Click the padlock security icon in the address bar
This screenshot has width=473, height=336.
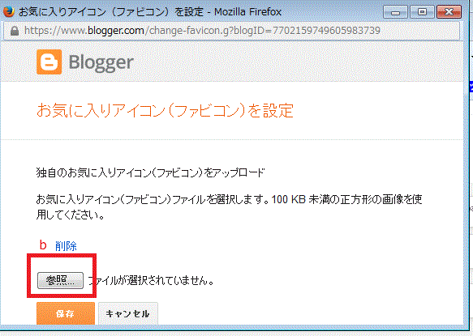(x=14, y=31)
